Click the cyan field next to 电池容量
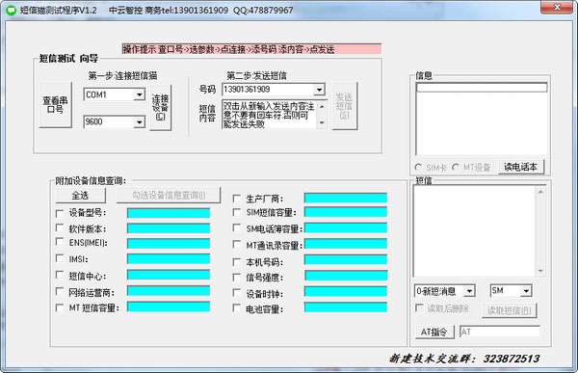Viewport: 578px width, 373px height. 346,306
